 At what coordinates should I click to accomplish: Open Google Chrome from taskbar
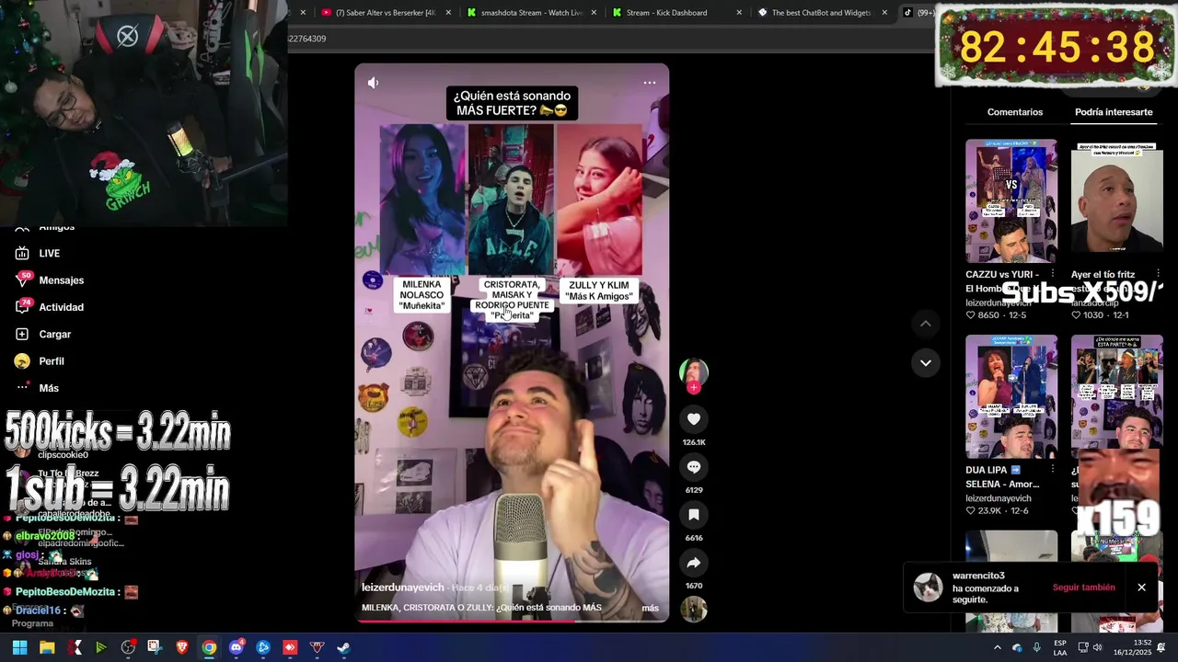point(209,647)
